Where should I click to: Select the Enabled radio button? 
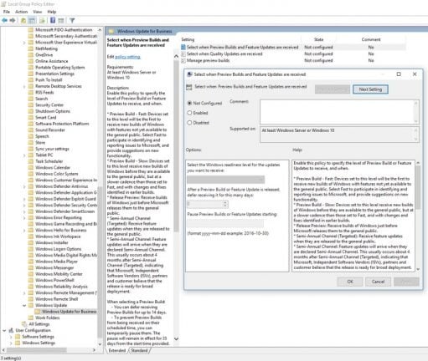click(189, 113)
